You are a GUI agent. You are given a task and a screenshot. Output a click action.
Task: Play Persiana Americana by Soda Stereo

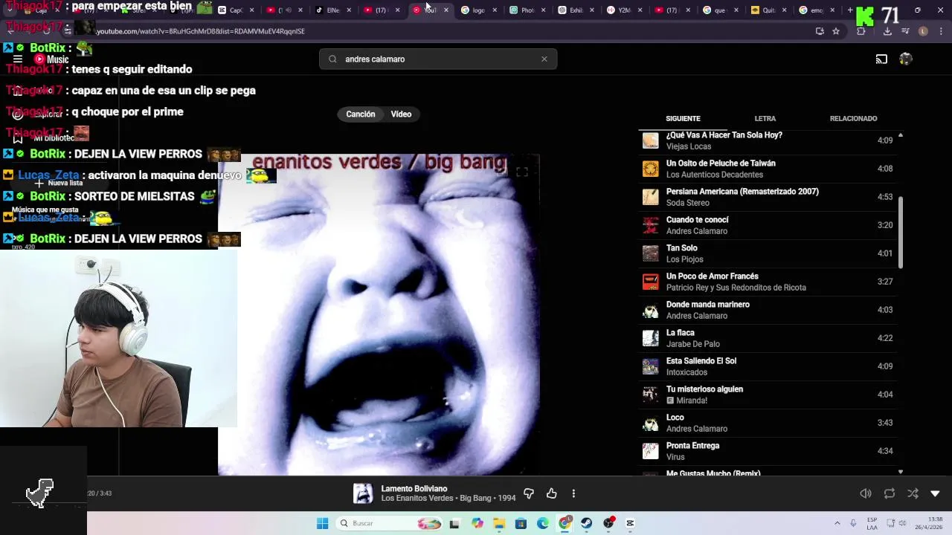point(767,197)
